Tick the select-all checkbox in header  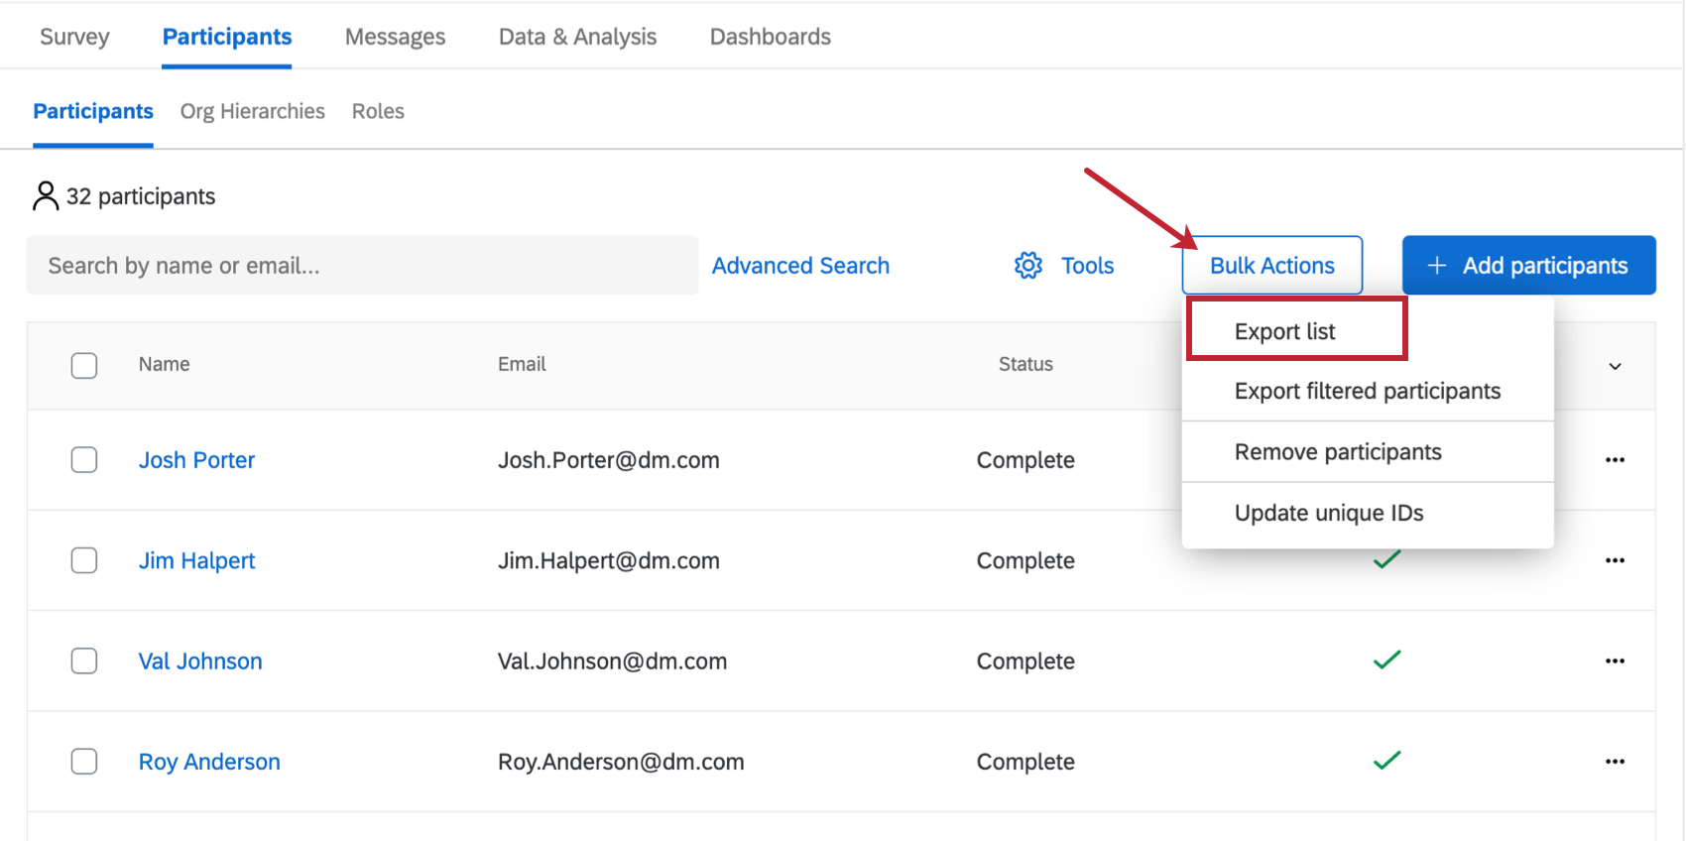point(84,365)
